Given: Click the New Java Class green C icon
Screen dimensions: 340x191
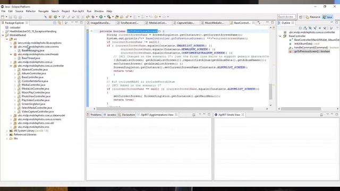Looking at the screenshot, I should coord(55,16).
